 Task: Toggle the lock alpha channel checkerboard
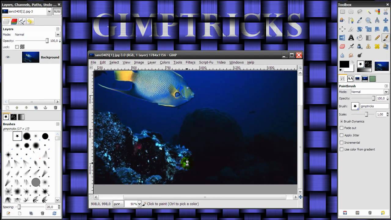pyautogui.click(x=22, y=47)
